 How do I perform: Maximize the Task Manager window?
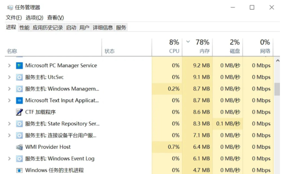click(252, 7)
